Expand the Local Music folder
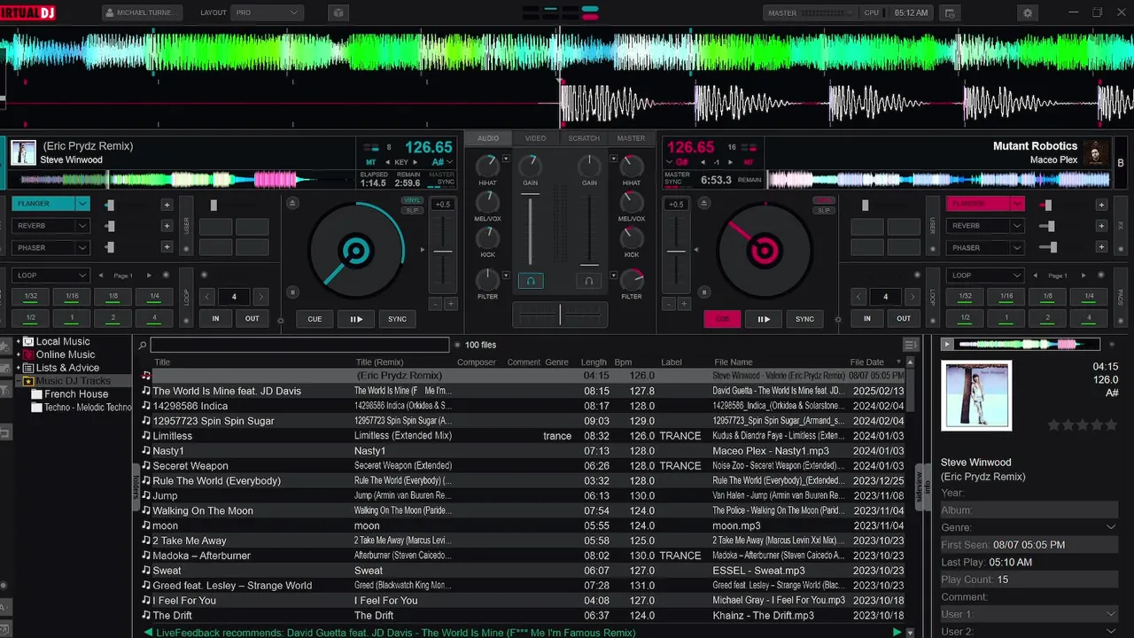The width and height of the screenshot is (1134, 638). pyautogui.click(x=19, y=341)
